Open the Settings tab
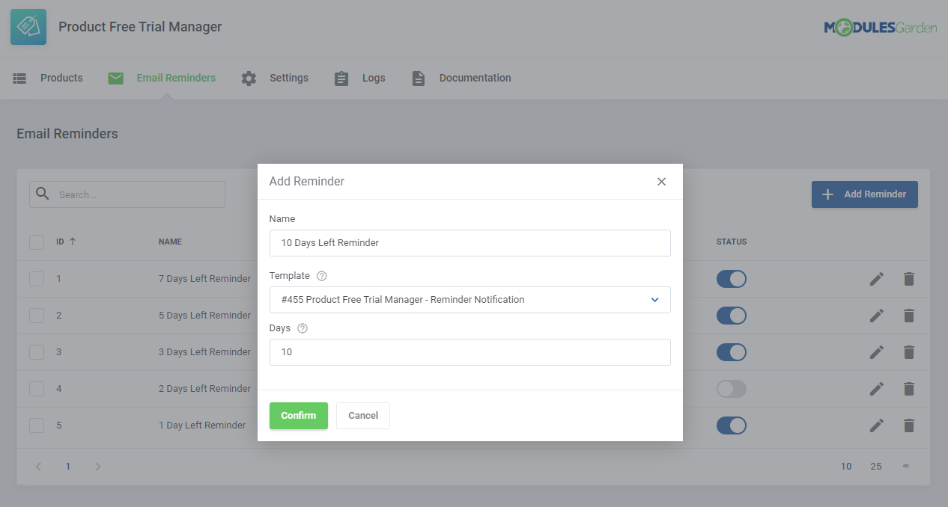The height and width of the screenshot is (507, 948). click(289, 78)
